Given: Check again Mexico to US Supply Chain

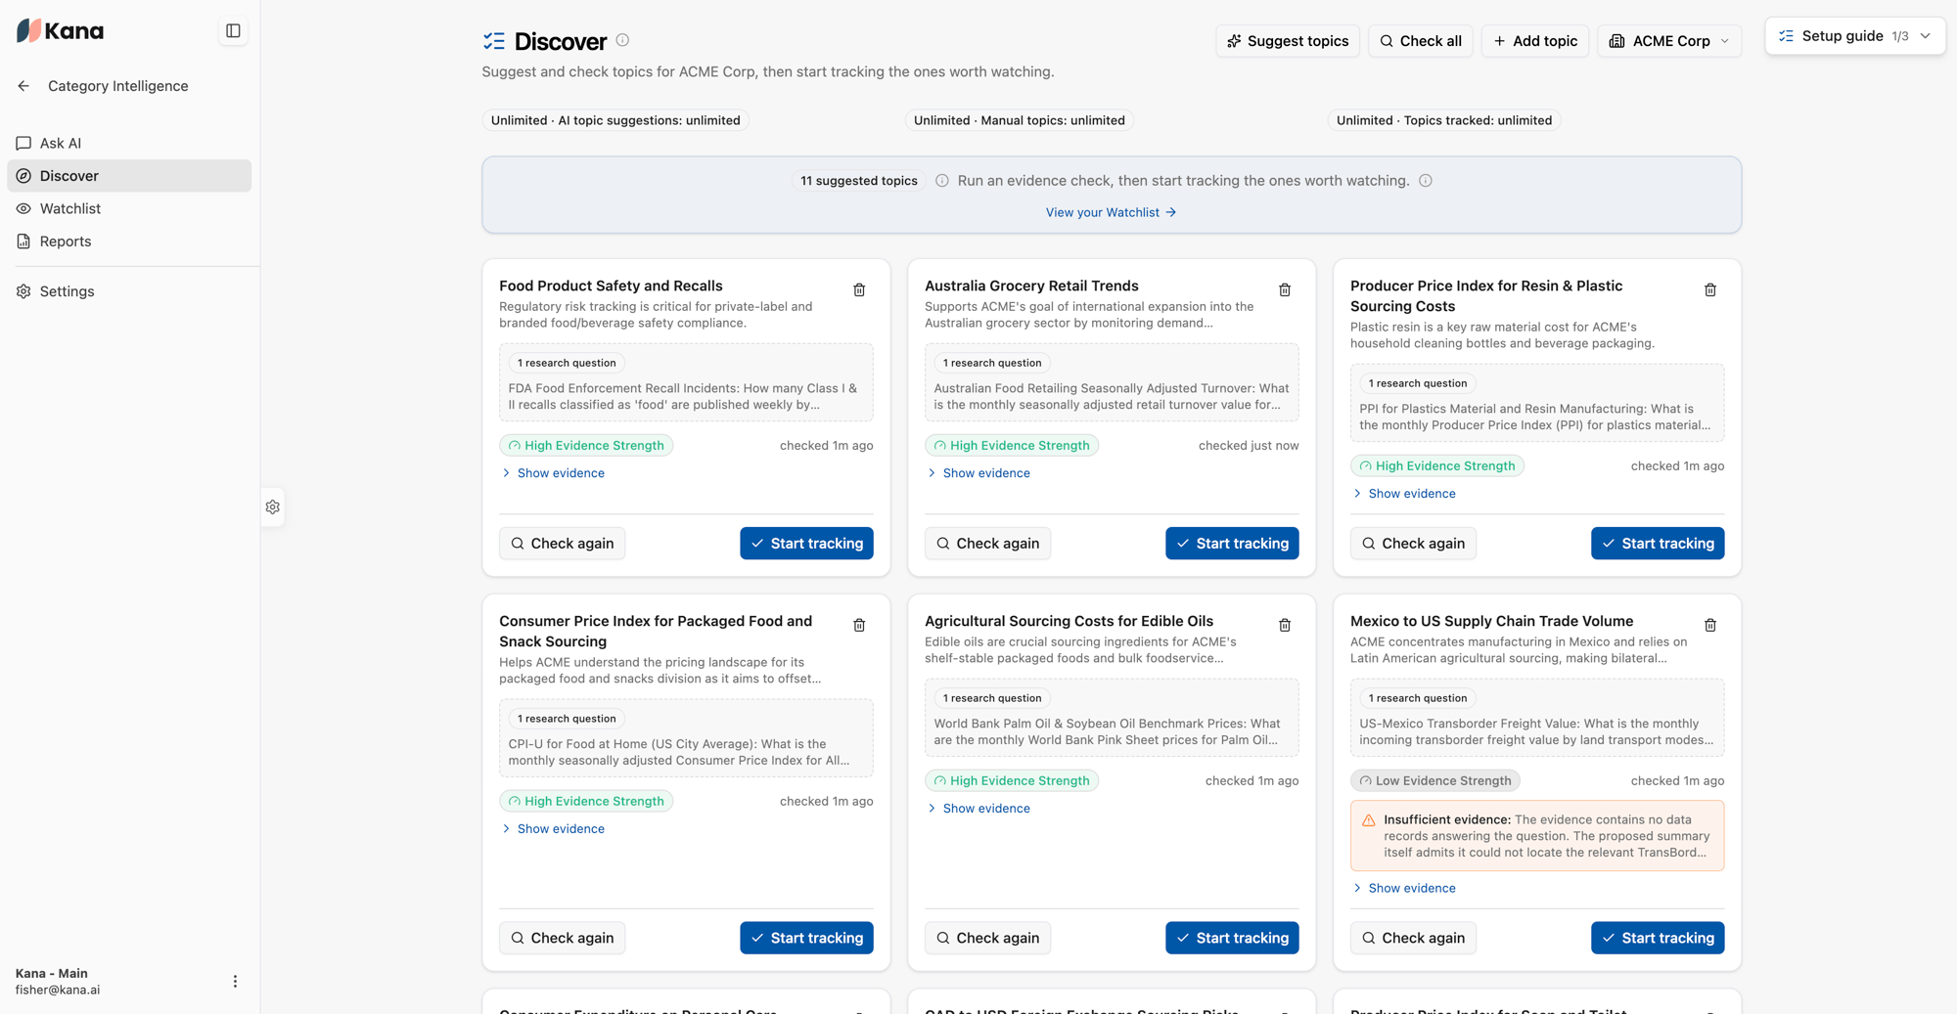Looking at the screenshot, I should pyautogui.click(x=1414, y=939).
